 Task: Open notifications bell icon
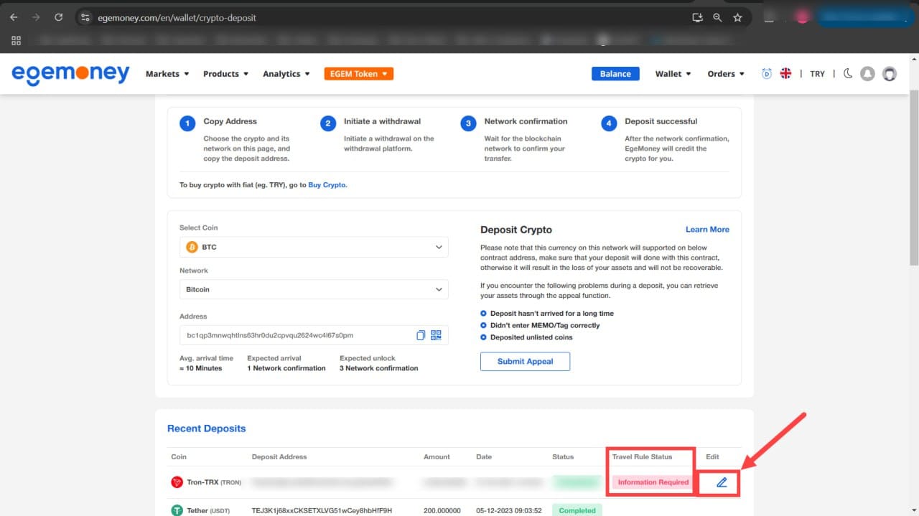pyautogui.click(x=867, y=73)
